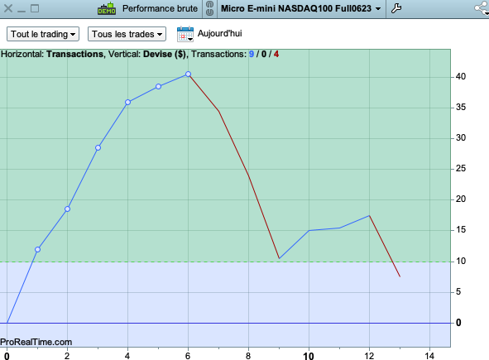Click the red losing trades count 4
Viewport: 489px width, 360px height.
tap(276, 55)
